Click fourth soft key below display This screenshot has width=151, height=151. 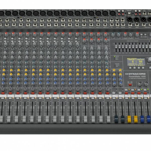click(143, 68)
